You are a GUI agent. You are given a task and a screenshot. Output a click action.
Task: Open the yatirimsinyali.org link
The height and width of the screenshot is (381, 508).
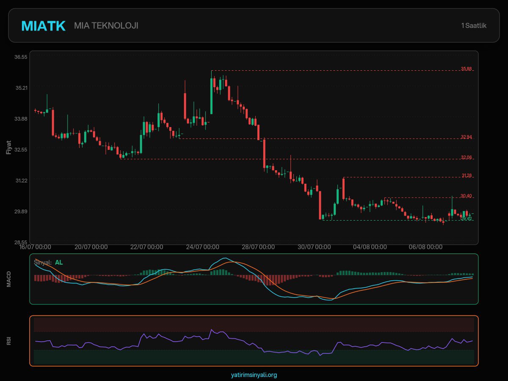254,375
